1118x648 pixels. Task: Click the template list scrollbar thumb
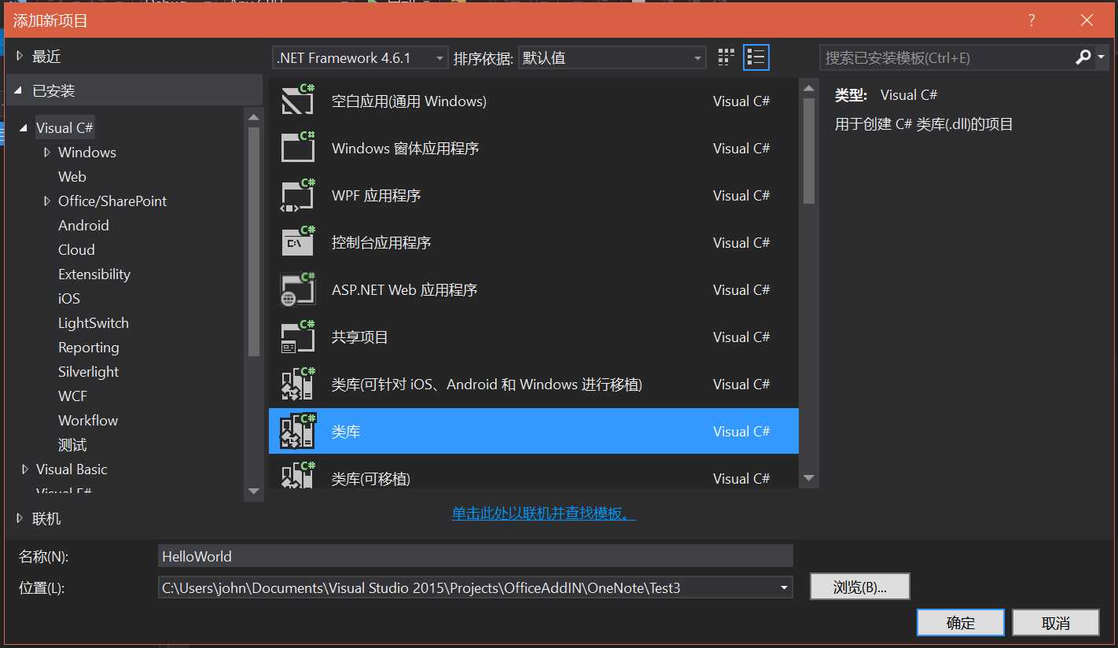click(808, 151)
